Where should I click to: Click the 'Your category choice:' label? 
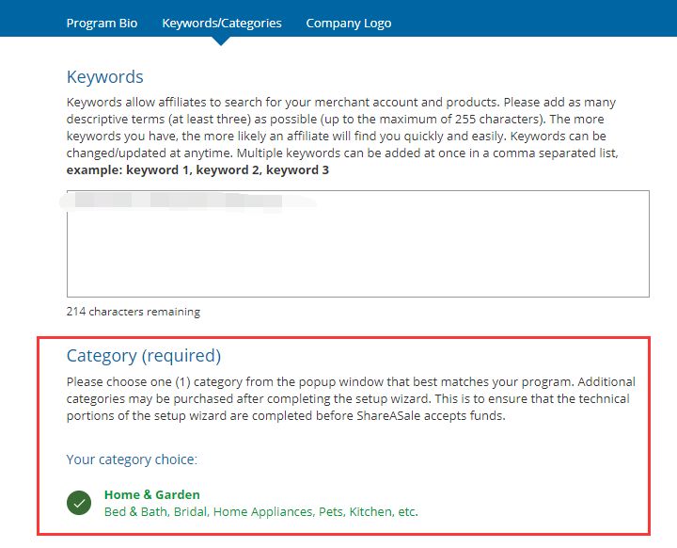click(x=131, y=459)
